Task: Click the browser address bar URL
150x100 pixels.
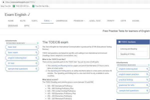Action: (x=20, y=2)
